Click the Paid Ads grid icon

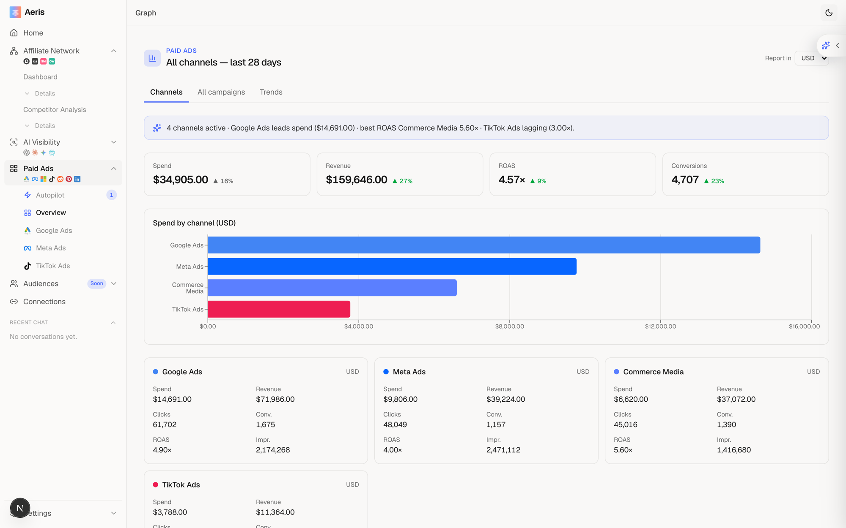coord(14,169)
